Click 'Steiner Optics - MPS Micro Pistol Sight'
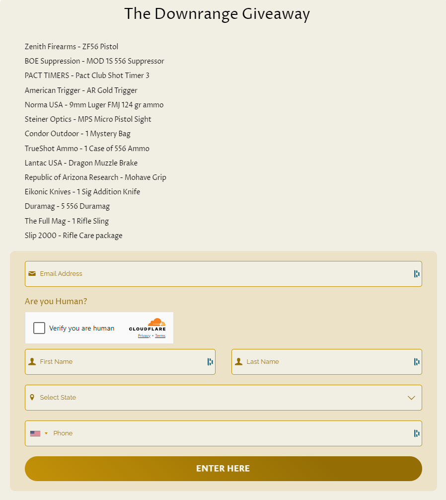Image resolution: width=446 pixels, height=500 pixels. pos(88,119)
